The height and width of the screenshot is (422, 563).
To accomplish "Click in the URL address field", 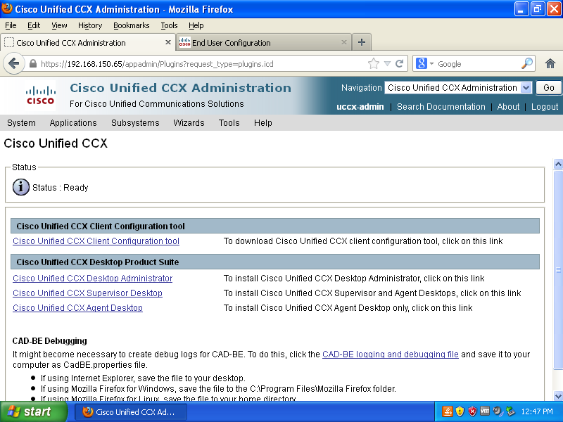I will 203,64.
